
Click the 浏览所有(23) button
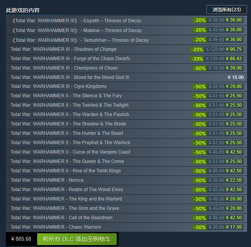[226, 10]
